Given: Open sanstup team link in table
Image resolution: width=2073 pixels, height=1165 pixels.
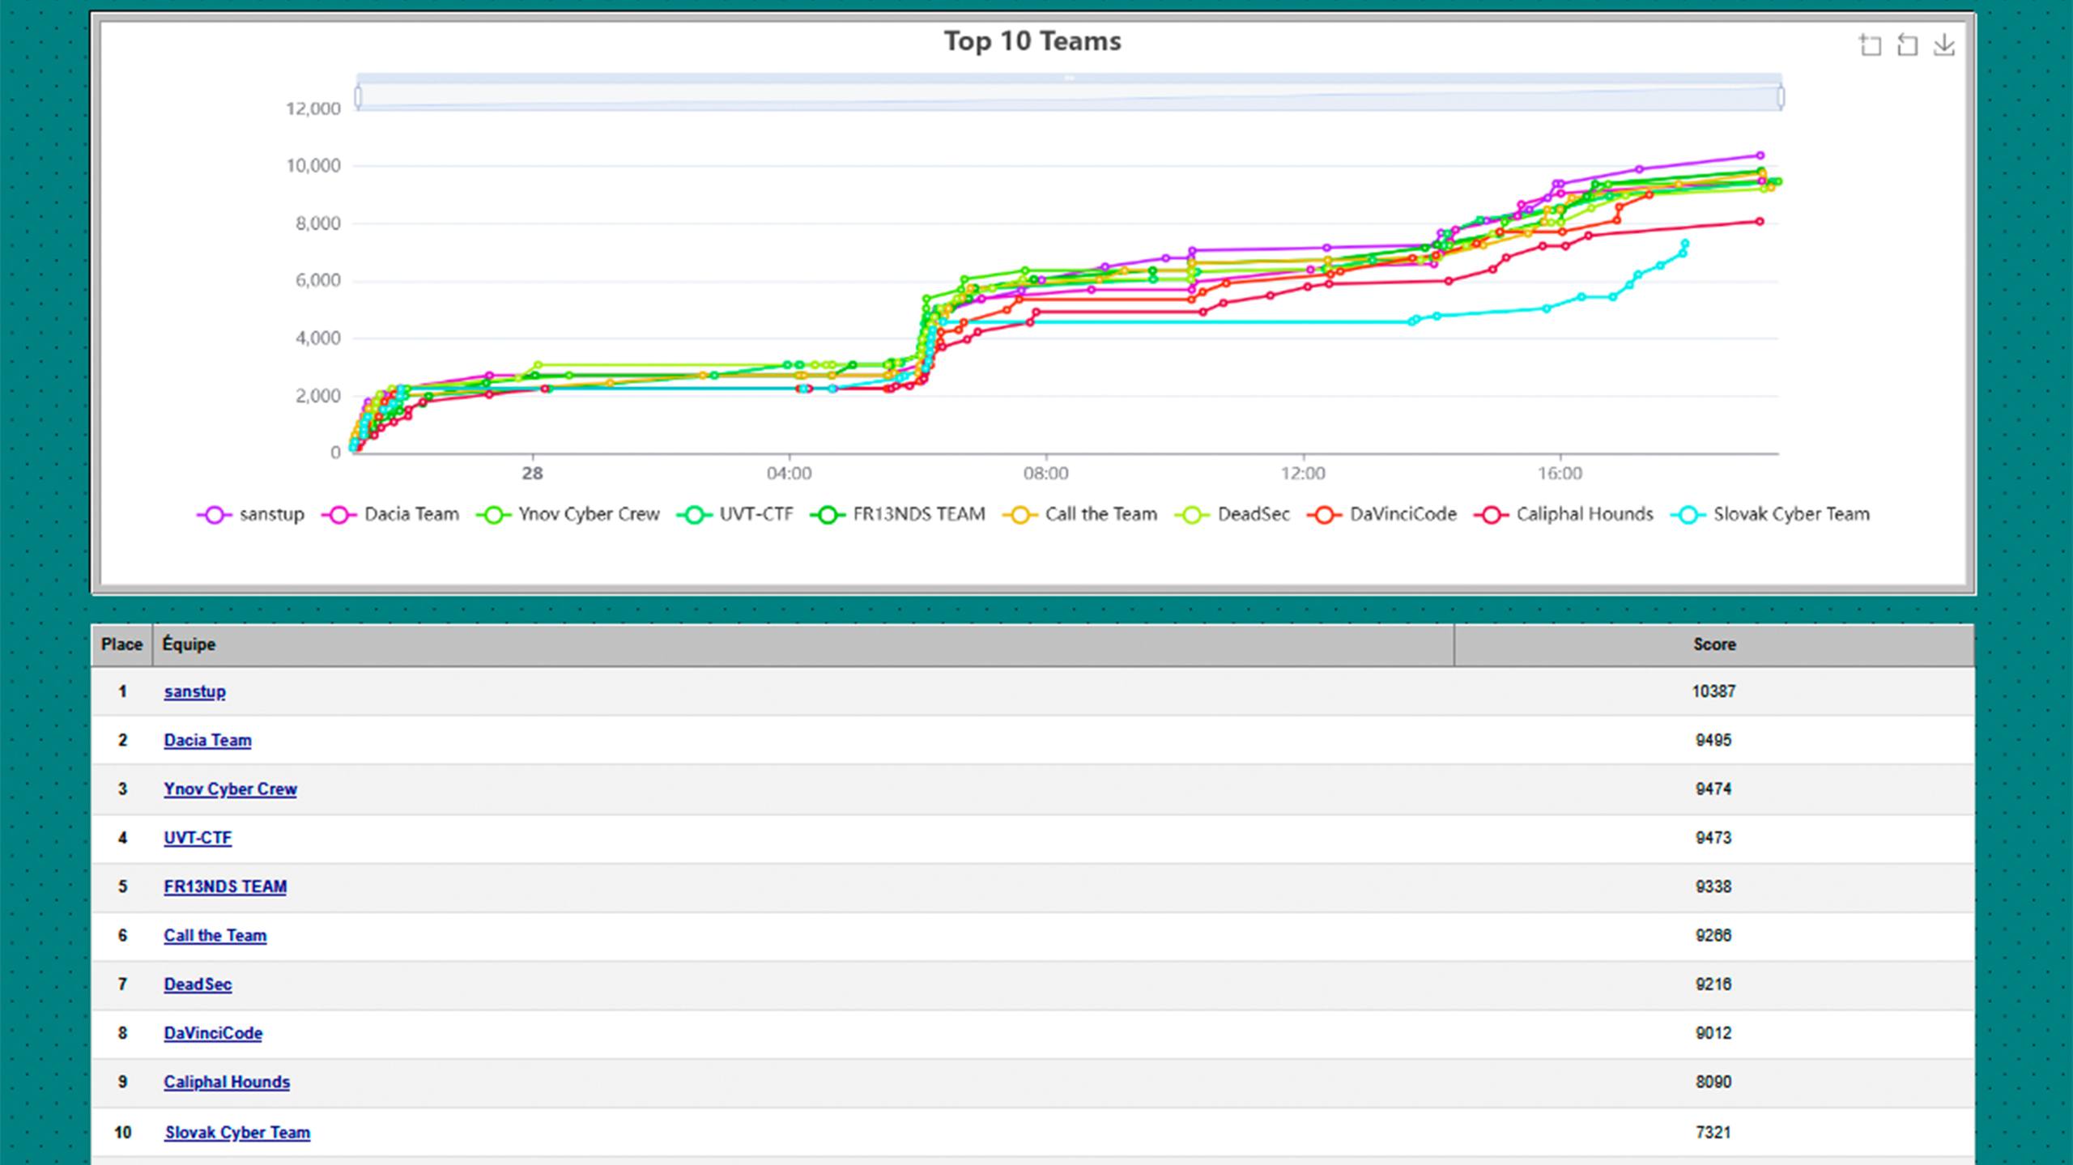Looking at the screenshot, I should pyautogui.click(x=194, y=691).
